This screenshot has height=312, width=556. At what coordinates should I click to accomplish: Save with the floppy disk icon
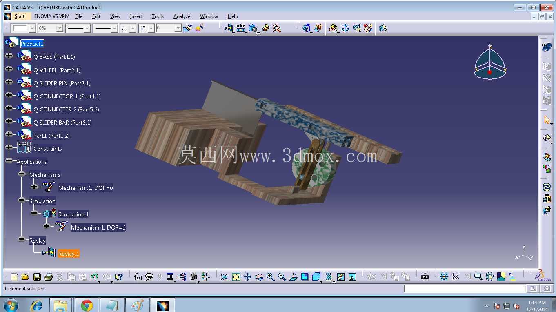pos(37,277)
